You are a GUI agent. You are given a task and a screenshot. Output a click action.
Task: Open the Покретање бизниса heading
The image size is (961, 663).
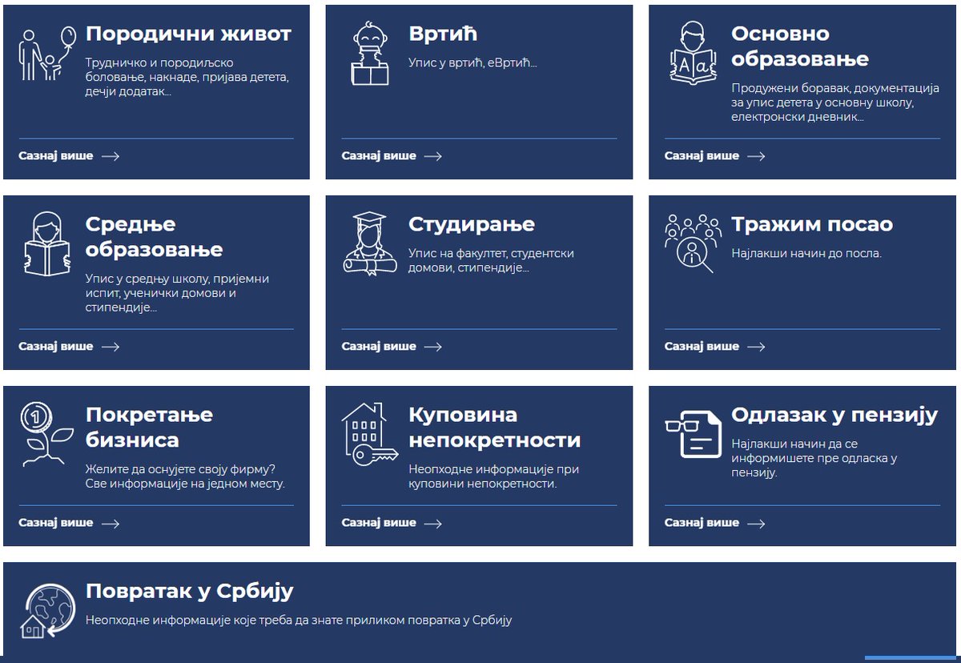[149, 428]
